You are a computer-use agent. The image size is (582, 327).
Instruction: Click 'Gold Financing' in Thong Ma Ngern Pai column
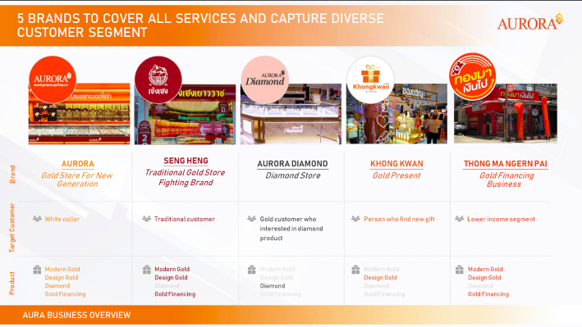[x=488, y=294]
